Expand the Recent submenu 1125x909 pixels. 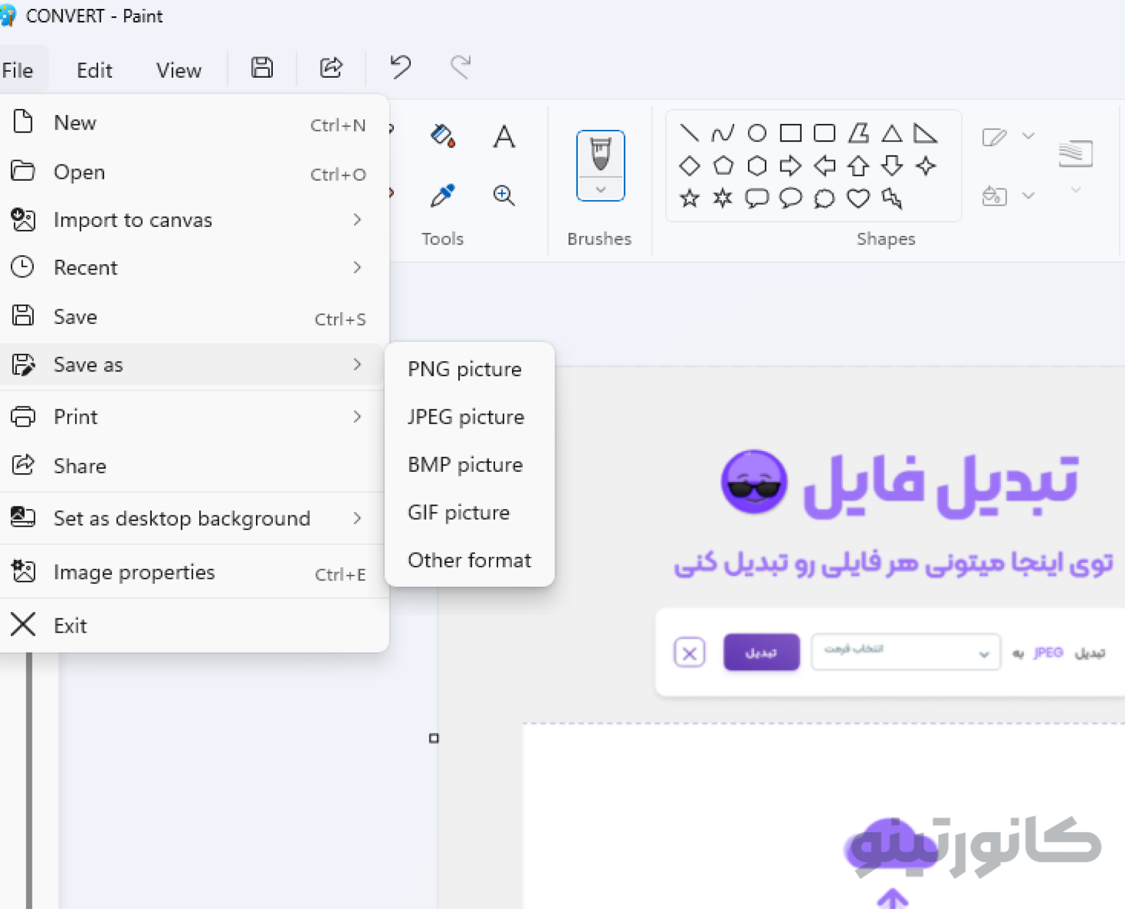(192, 267)
